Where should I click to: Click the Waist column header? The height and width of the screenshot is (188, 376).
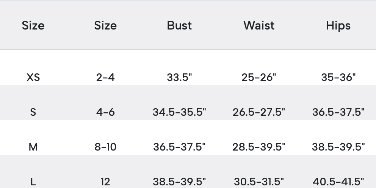coord(259,25)
